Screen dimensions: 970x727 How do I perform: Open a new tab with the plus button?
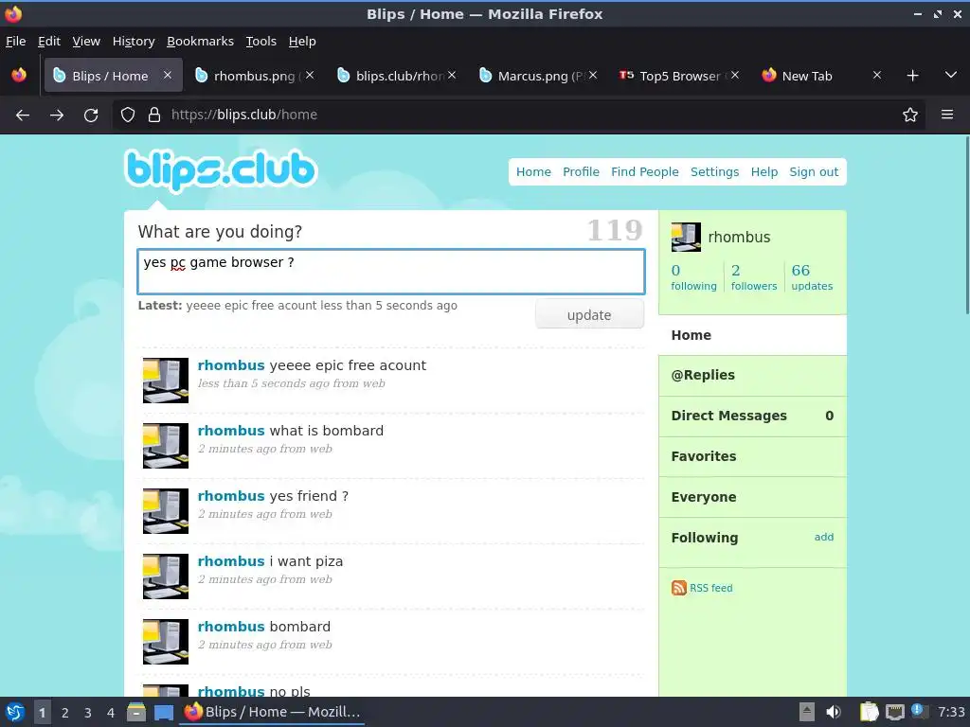[912, 76]
